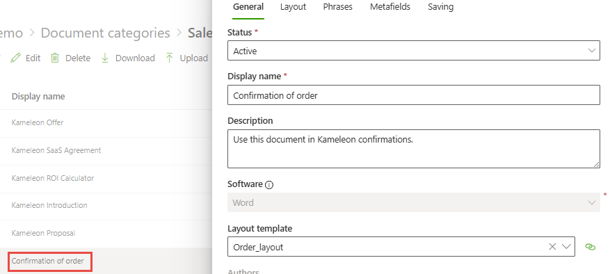The image size is (610, 274).
Task: Switch to the Layout tab
Action: [293, 7]
